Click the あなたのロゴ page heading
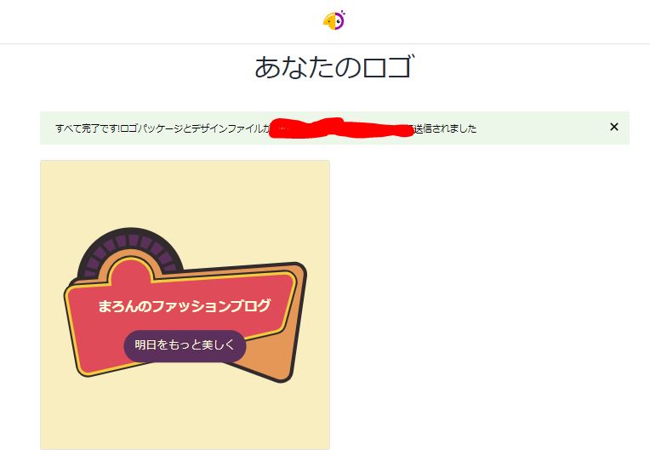 click(334, 67)
